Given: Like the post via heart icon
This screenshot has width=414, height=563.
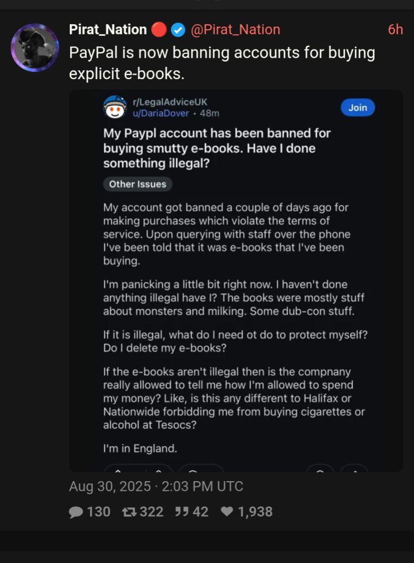Looking at the screenshot, I should (227, 511).
